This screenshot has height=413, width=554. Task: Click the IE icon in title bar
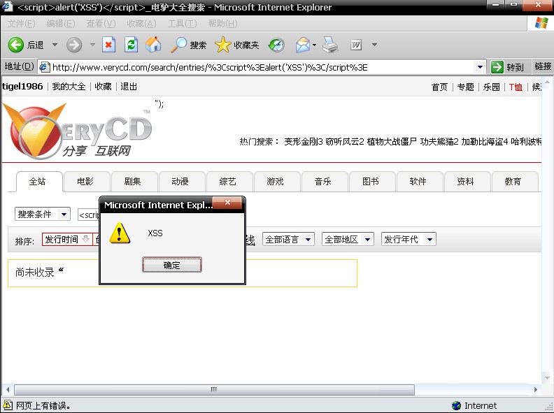point(8,6)
